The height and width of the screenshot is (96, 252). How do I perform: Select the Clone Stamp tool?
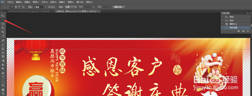(3, 49)
